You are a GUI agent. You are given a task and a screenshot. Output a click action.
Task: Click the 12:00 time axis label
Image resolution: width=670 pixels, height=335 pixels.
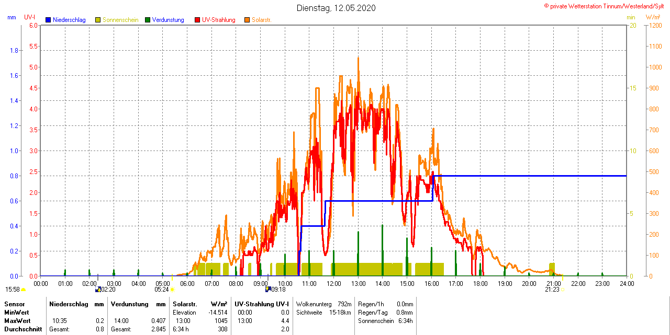[333, 284]
